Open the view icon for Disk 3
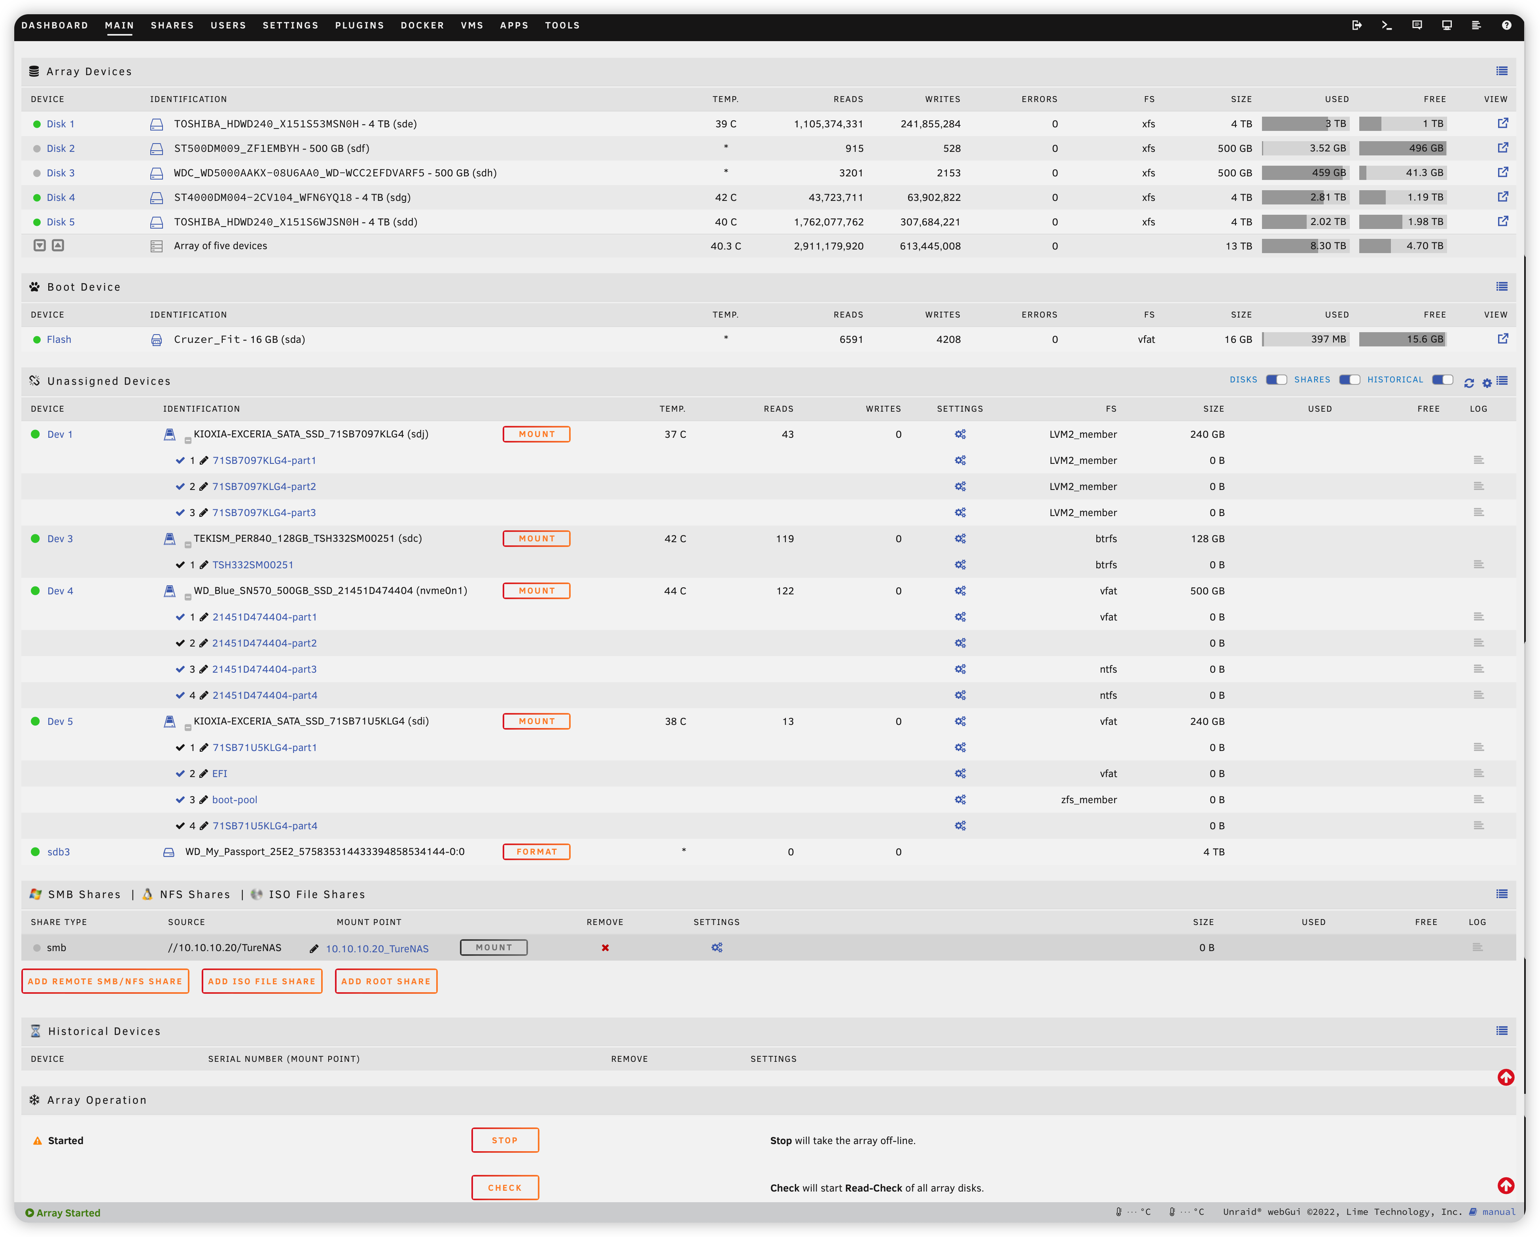Screen dimensions: 1540x1237 point(1503,172)
